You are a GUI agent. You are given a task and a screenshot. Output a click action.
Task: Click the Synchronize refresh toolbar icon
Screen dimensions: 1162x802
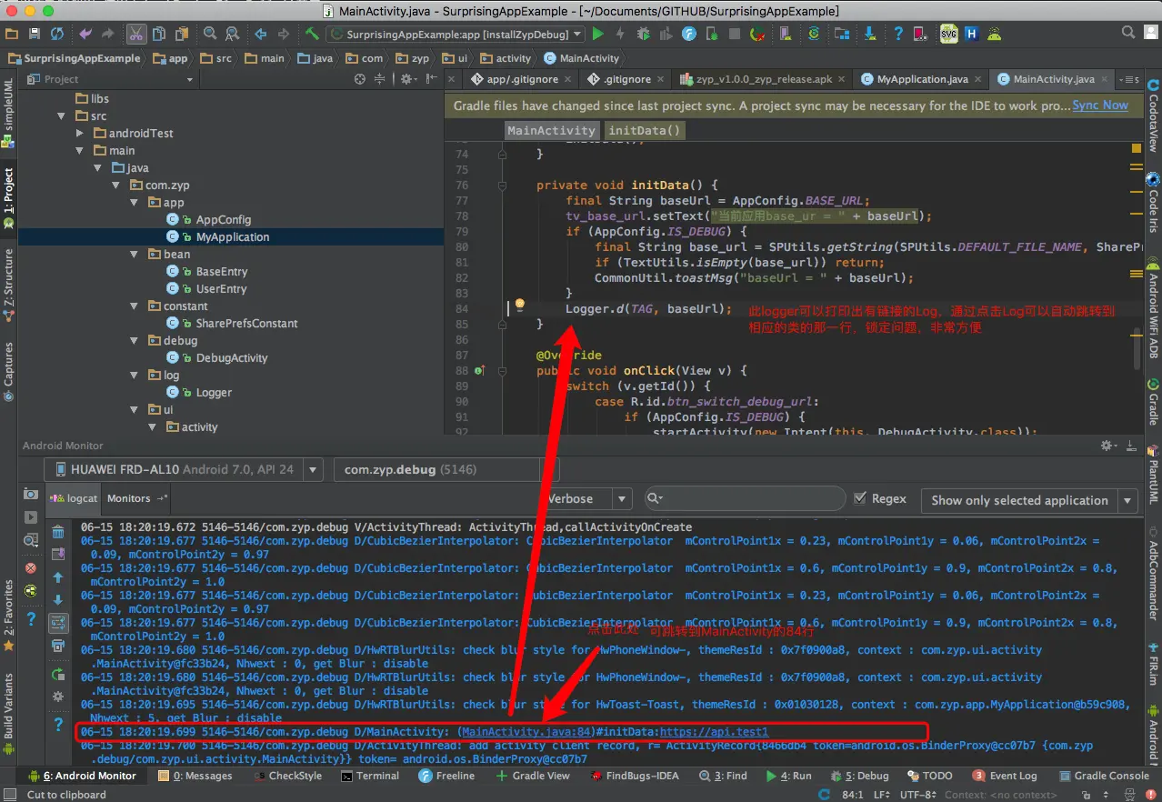coord(57,34)
